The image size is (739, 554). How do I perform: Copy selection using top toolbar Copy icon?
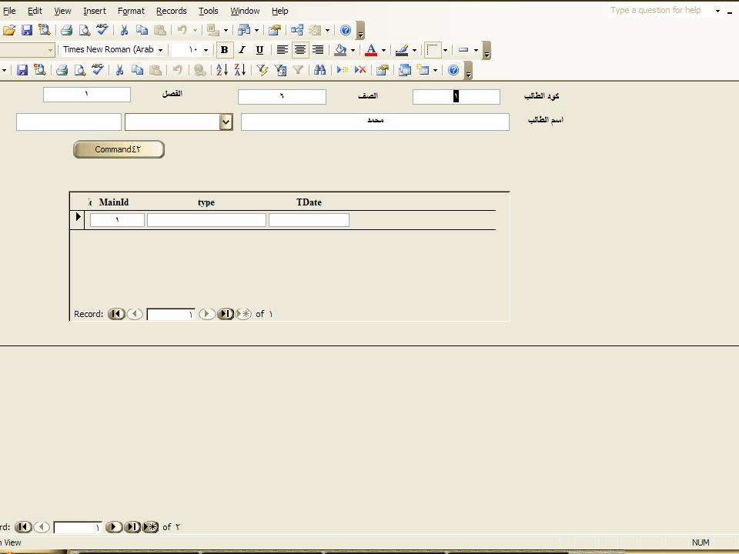click(x=142, y=31)
